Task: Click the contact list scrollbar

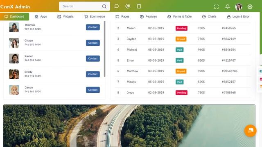Action: click(x=105, y=49)
